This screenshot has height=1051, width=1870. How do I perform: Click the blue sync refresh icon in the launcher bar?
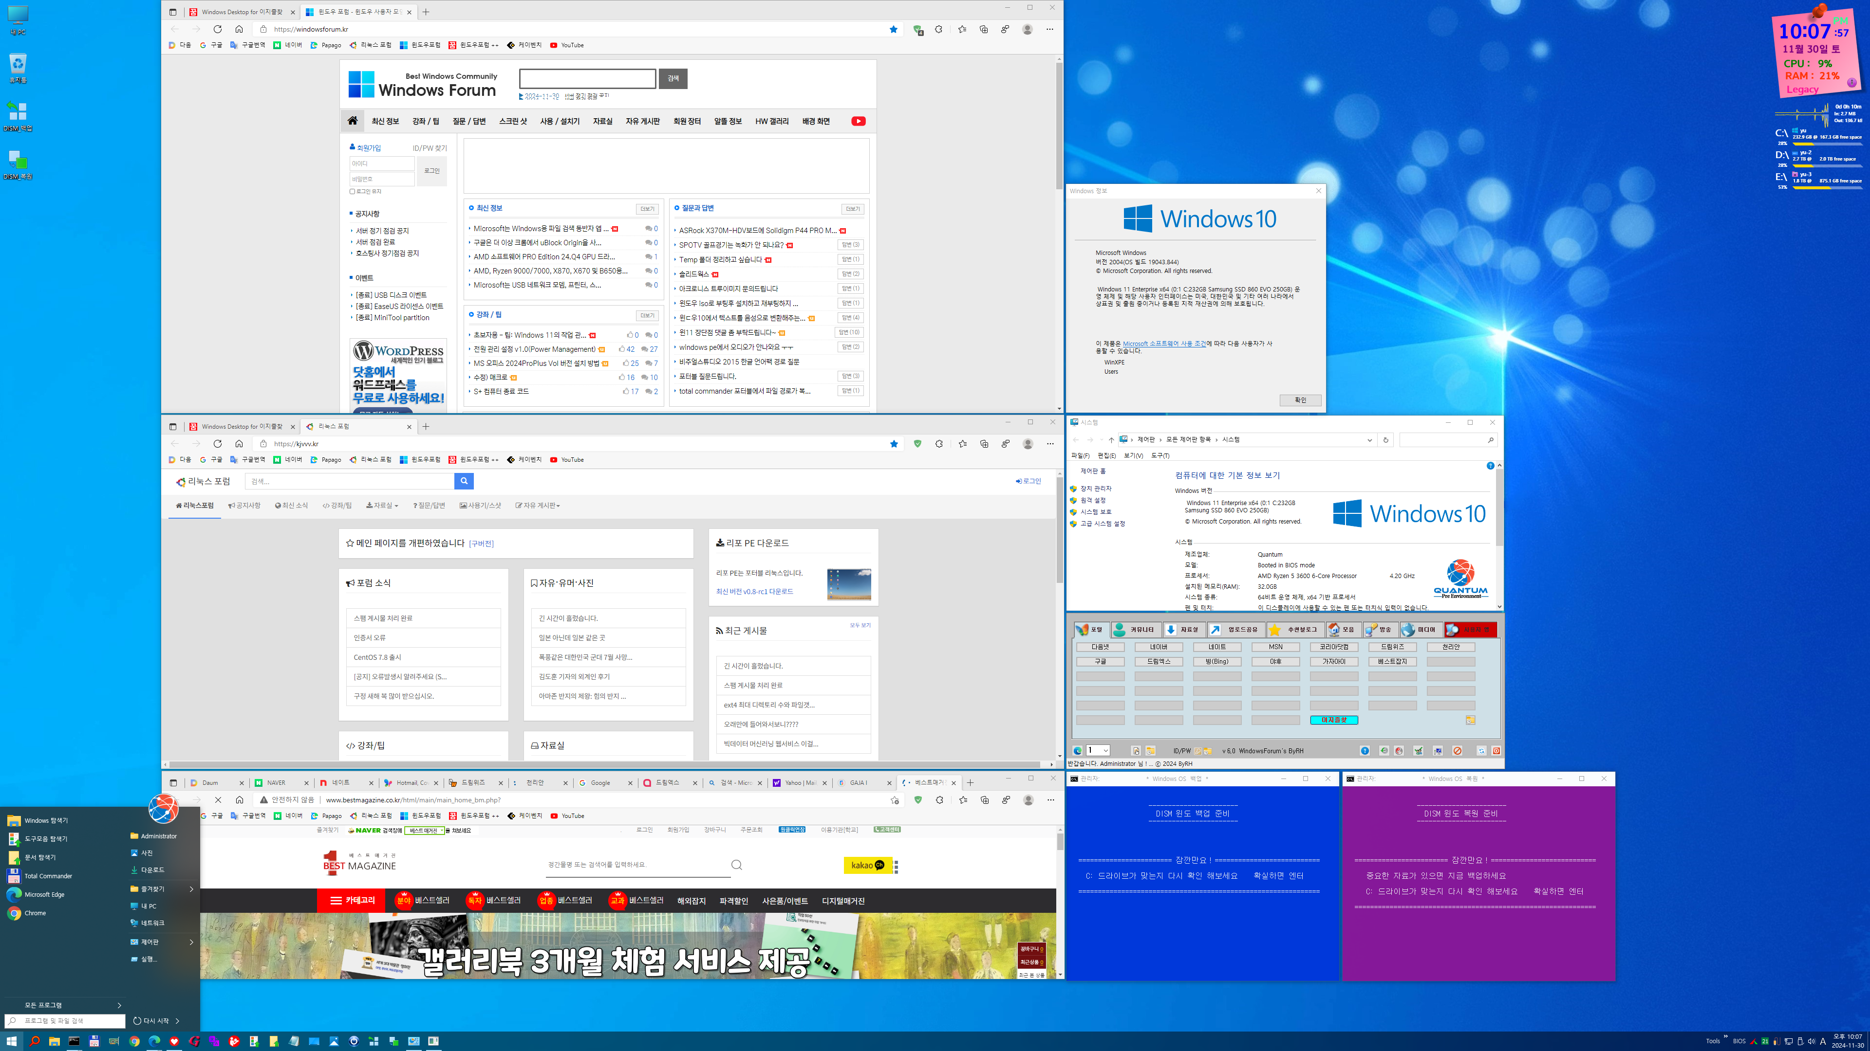pos(1481,751)
